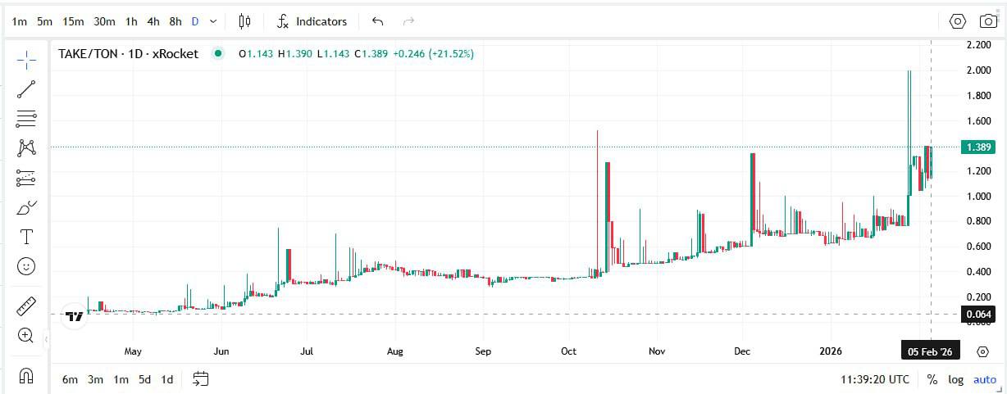Image resolution: width=1007 pixels, height=394 pixels.
Task: Select the trend line drawing tool
Action: pos(26,89)
